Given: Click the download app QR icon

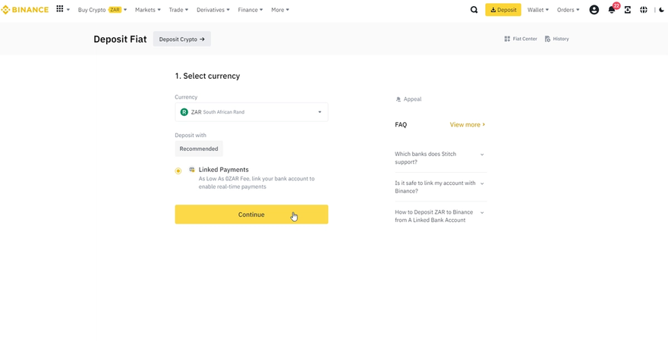Looking at the screenshot, I should tap(628, 10).
